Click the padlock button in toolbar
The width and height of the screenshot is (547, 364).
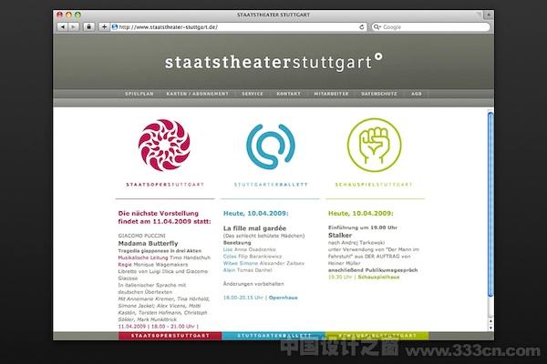pyautogui.click(x=89, y=26)
